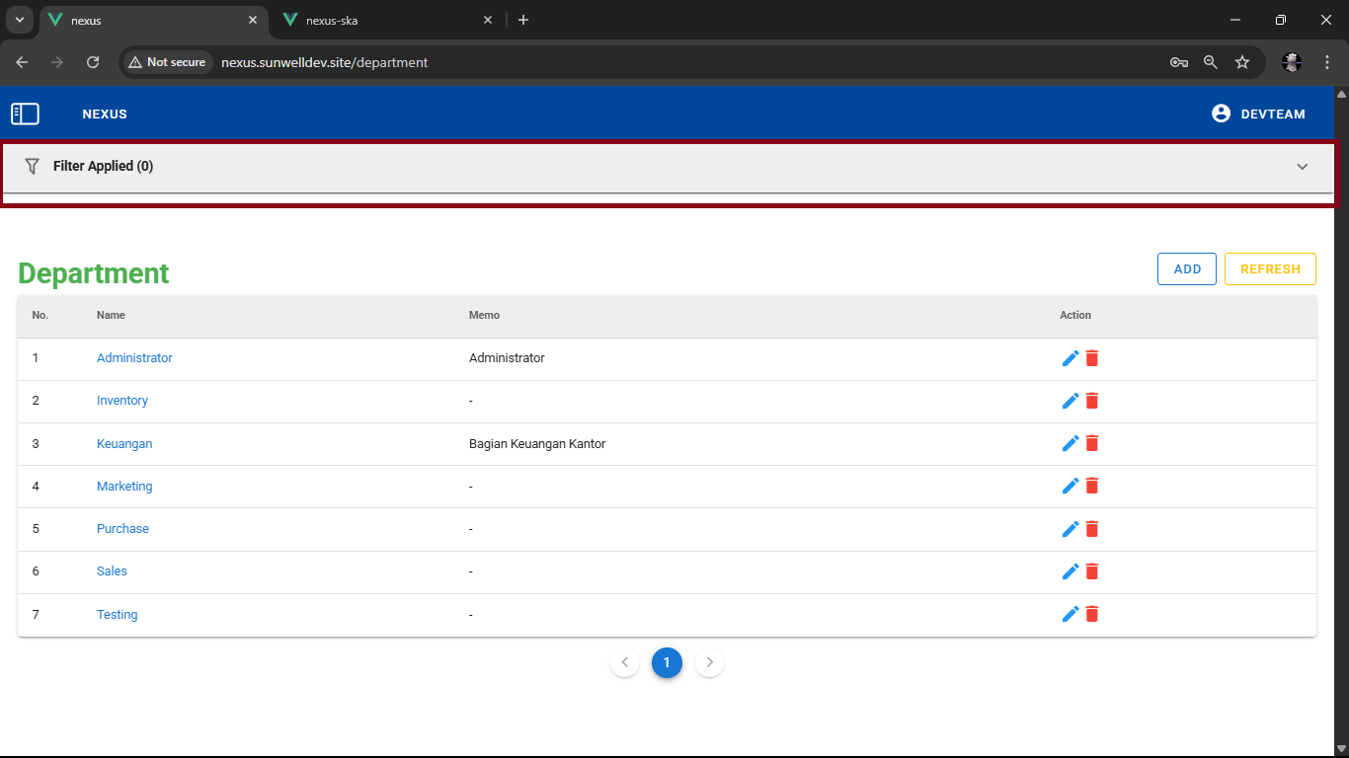Click trash icon for Marketing department
1349x758 pixels.
(1092, 486)
